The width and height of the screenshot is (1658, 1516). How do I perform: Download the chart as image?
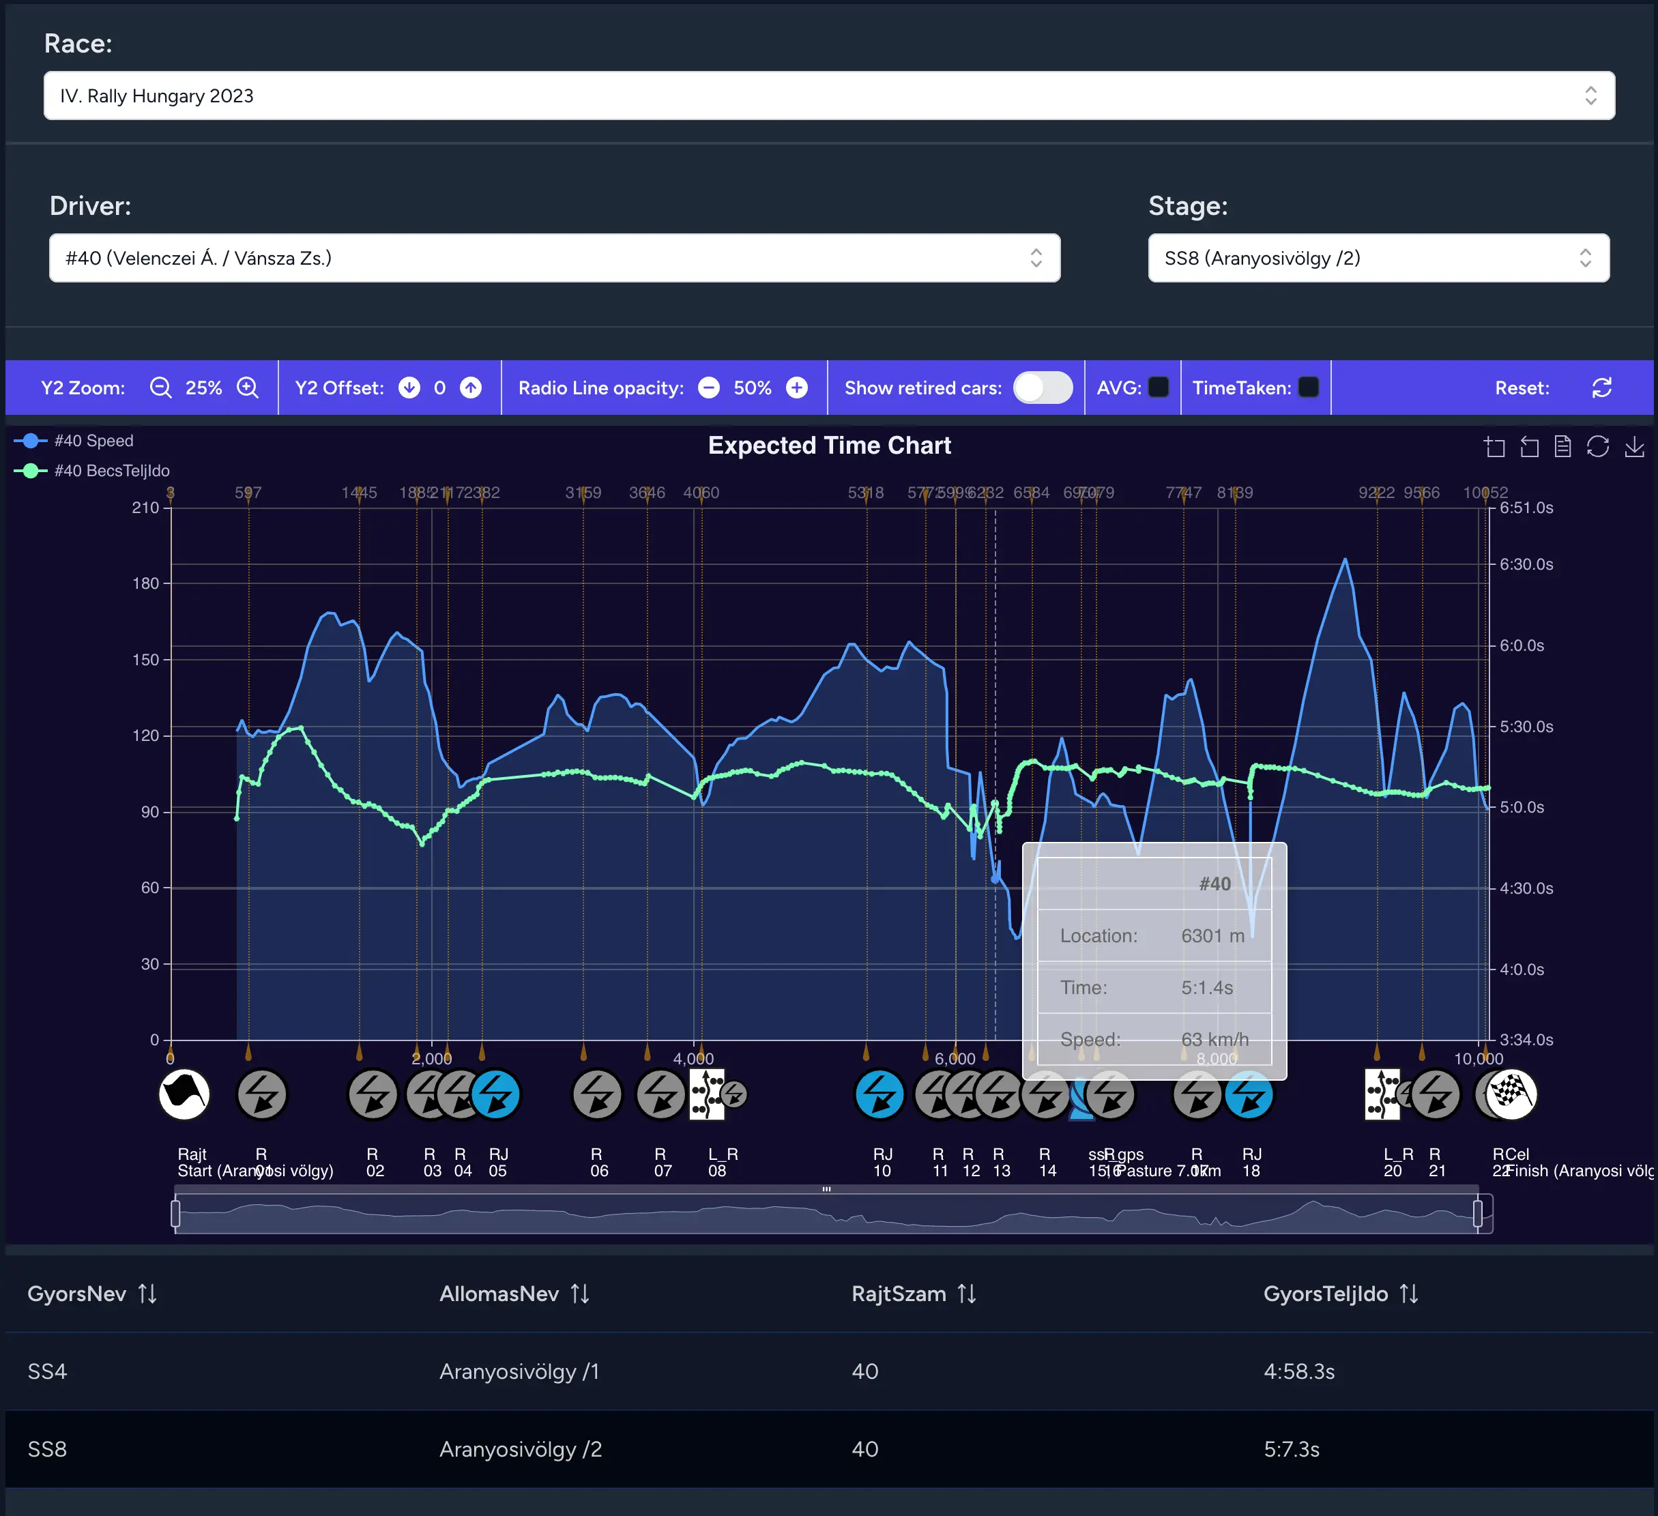click(1634, 447)
